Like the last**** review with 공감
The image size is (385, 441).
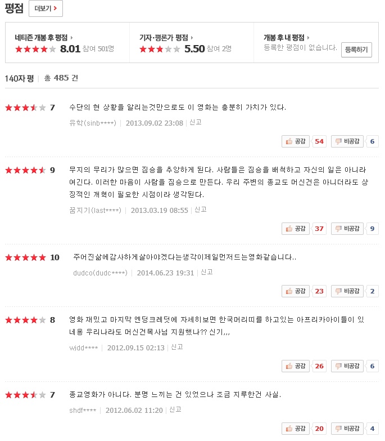pos(296,228)
